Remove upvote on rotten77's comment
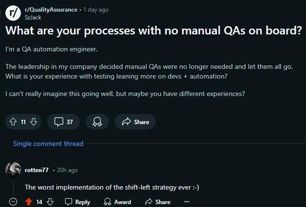Screen dimensions: 306x207 (x=28, y=202)
